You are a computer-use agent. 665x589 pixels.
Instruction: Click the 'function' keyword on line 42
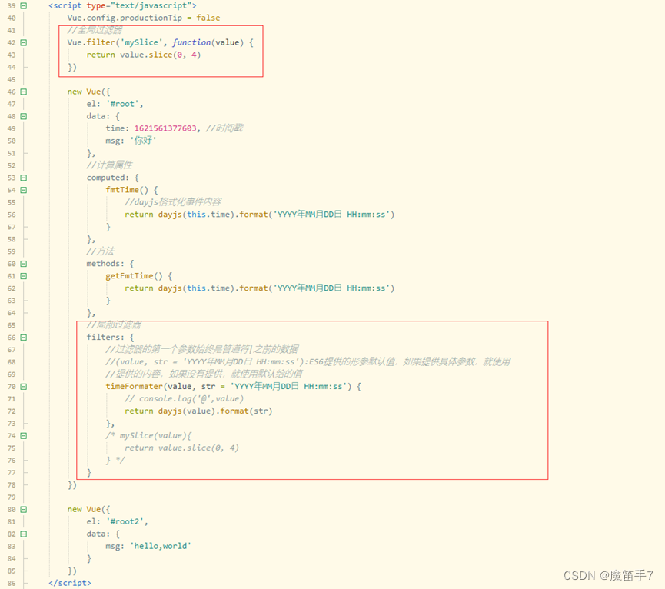(x=191, y=42)
